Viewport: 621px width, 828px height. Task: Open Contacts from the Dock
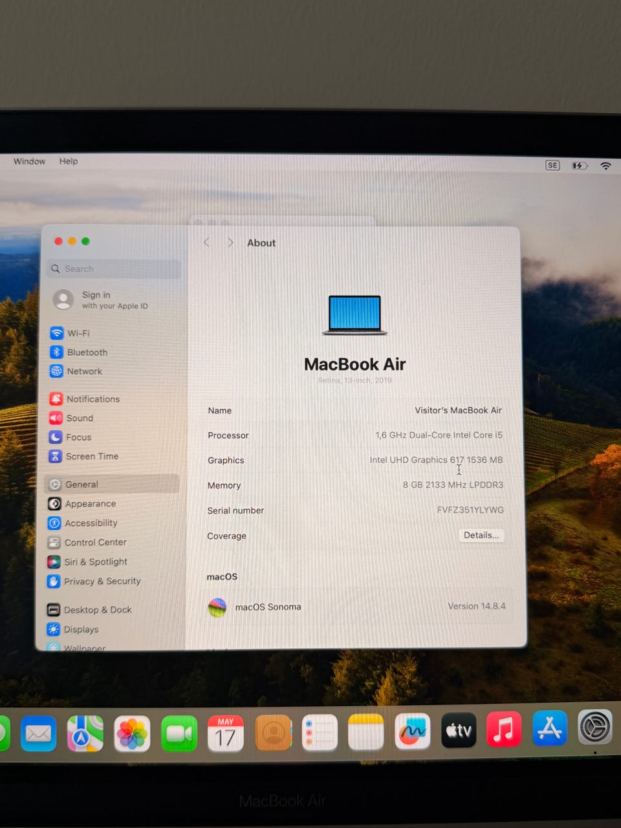(x=273, y=732)
